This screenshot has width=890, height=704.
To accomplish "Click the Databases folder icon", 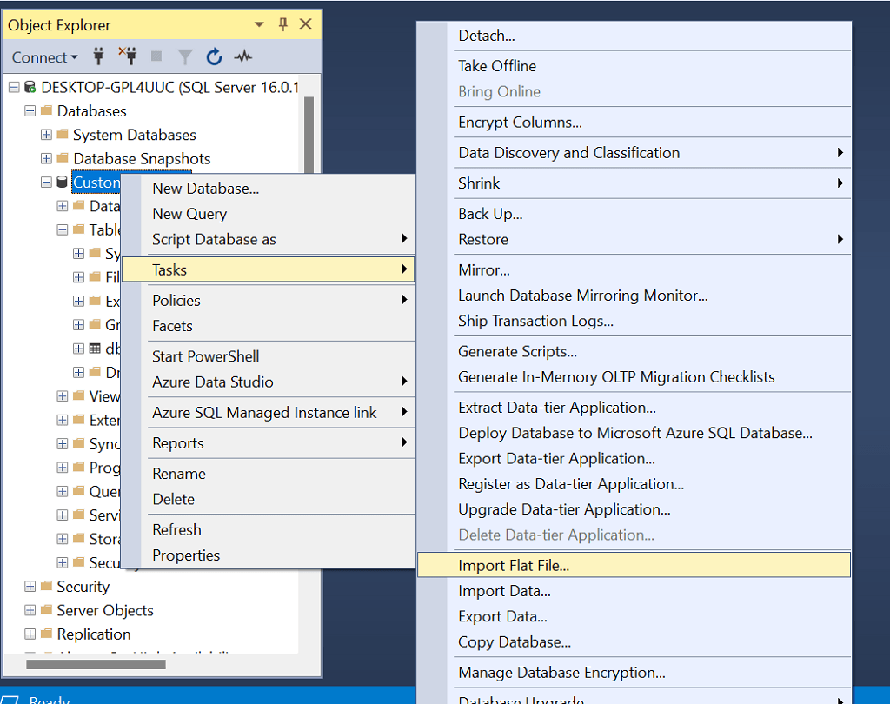I will point(47,110).
